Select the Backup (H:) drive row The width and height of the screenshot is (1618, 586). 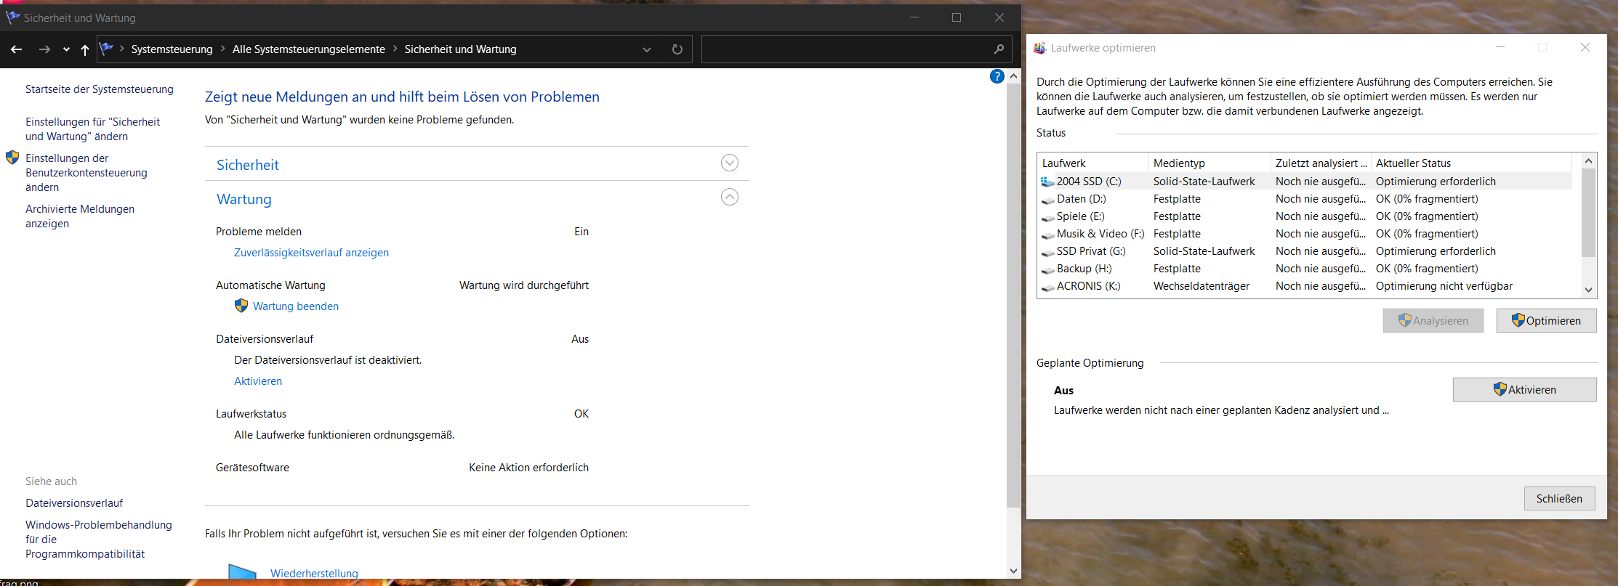click(1305, 269)
